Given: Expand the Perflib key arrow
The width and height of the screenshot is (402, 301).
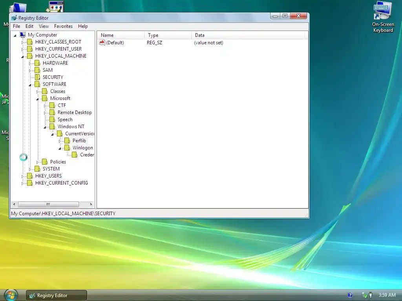Looking at the screenshot, I should click(x=60, y=141).
